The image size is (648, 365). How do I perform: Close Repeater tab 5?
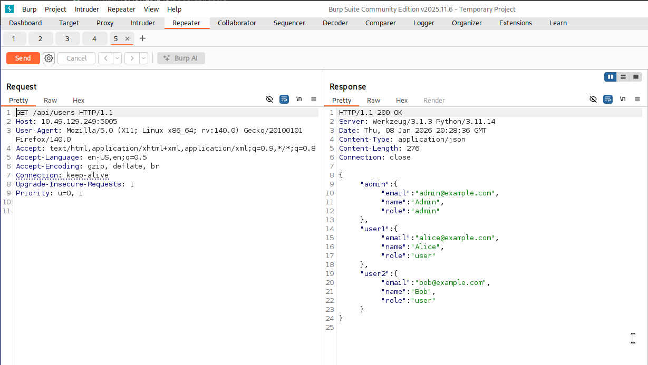[127, 39]
